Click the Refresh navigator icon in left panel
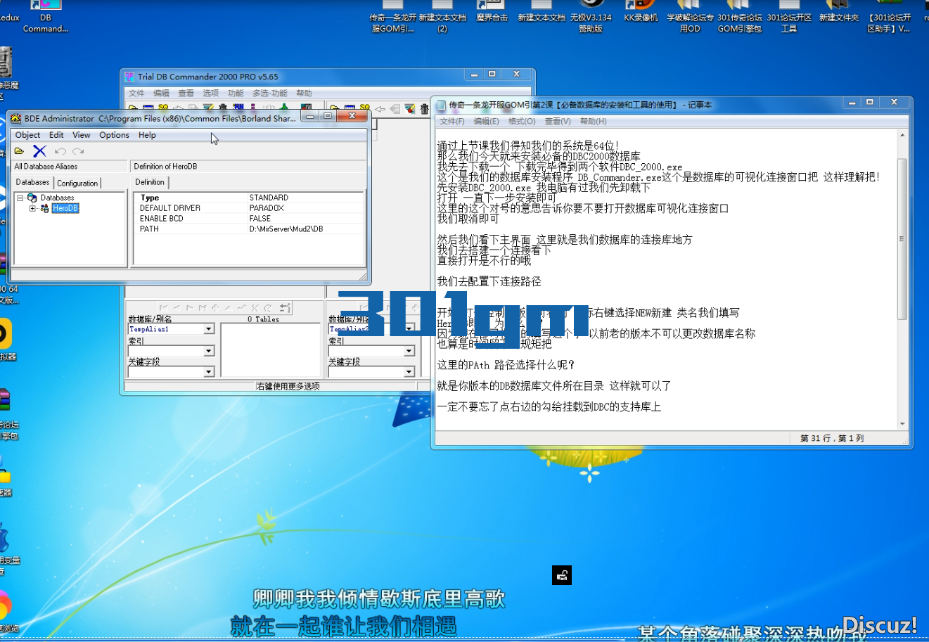Viewport: 929px width, 642px height. coord(267,308)
